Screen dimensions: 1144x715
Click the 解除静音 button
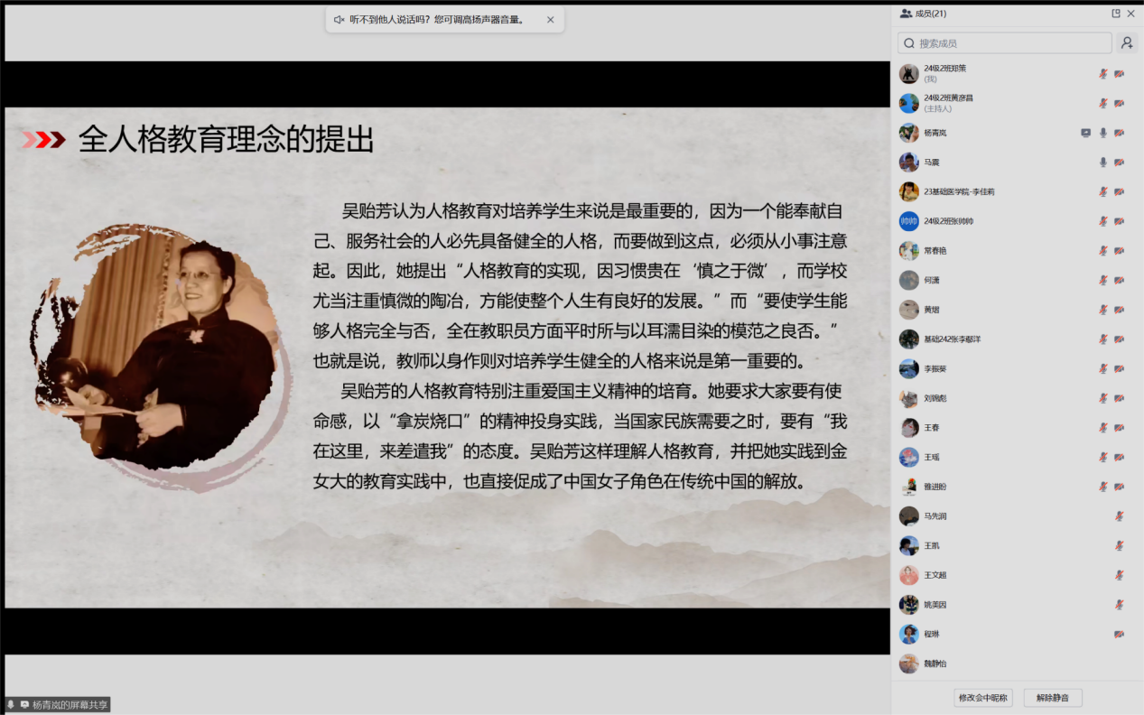1052,698
